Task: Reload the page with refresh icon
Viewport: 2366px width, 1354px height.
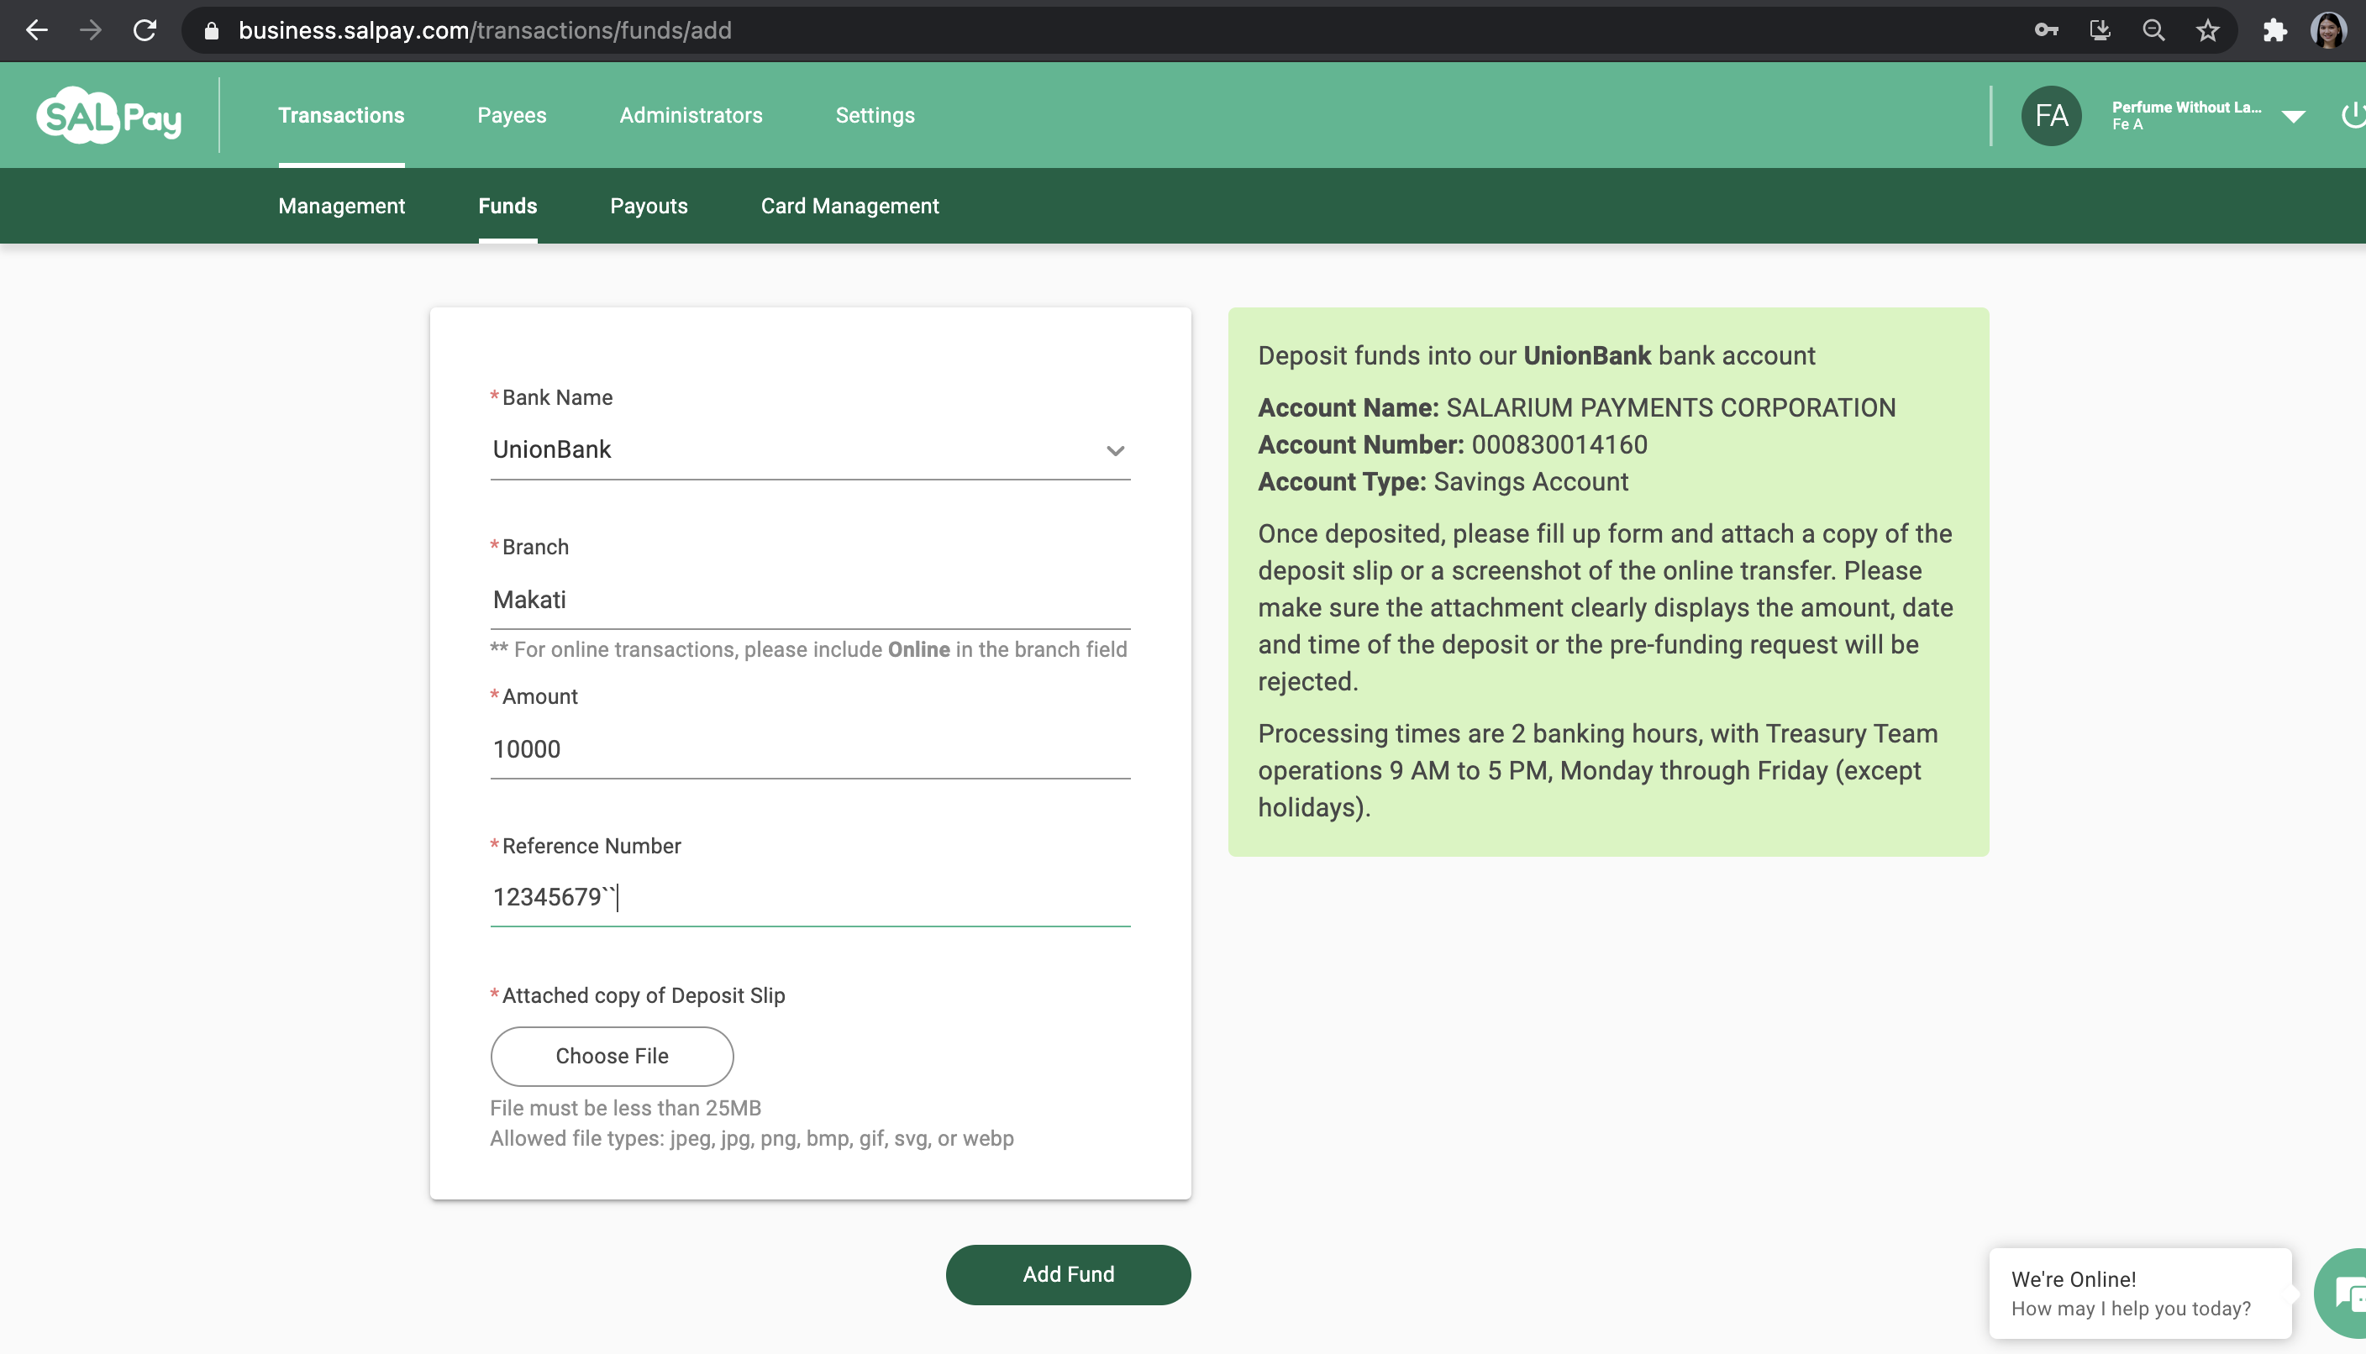Action: [145, 31]
